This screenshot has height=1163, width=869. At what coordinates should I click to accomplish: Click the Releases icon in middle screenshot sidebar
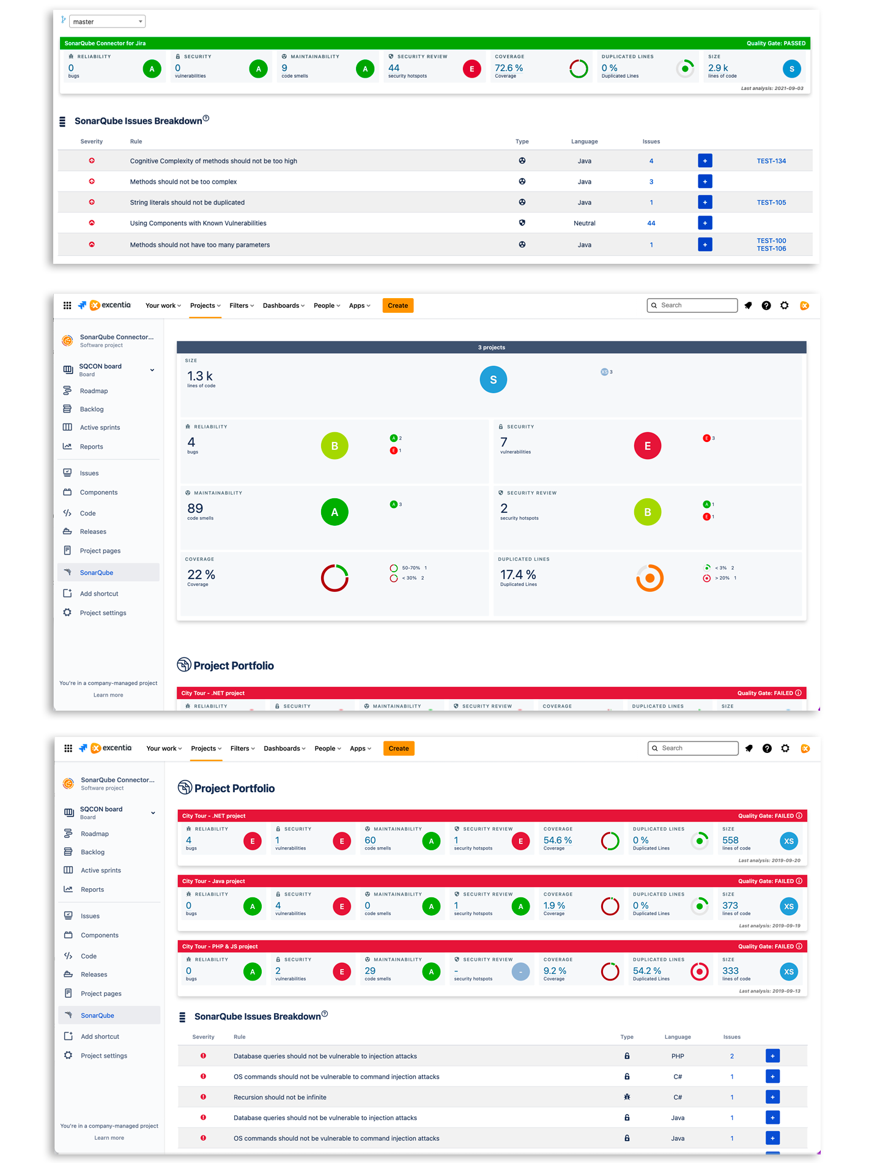click(67, 531)
